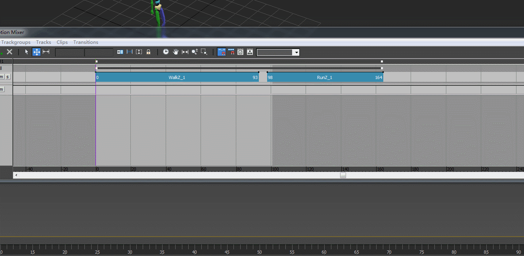
Task: Toggle the s solo button on clip track
Action: point(8,77)
